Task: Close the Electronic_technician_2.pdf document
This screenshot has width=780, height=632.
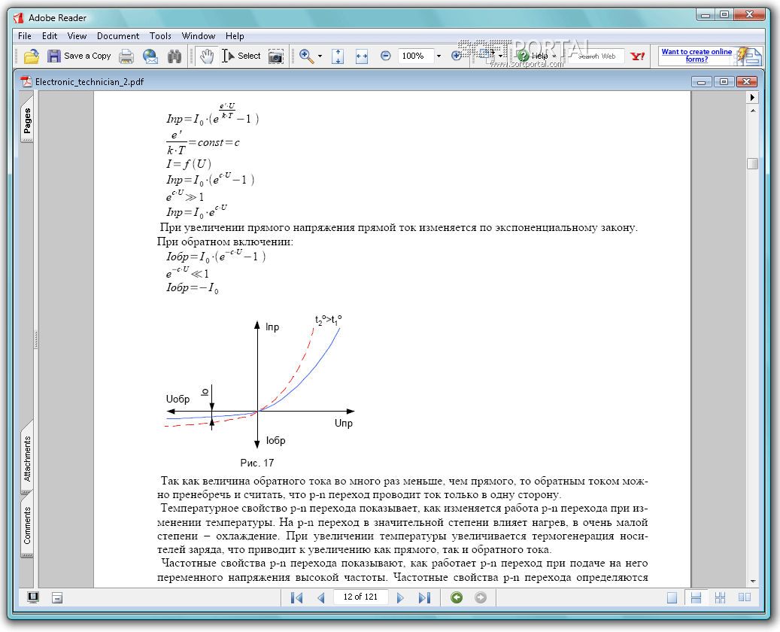Action: (747, 81)
